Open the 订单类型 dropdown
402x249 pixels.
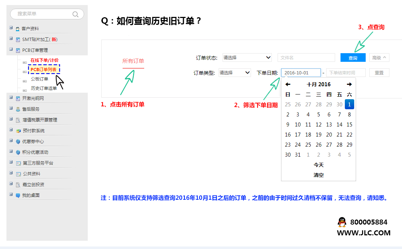tap(234, 73)
